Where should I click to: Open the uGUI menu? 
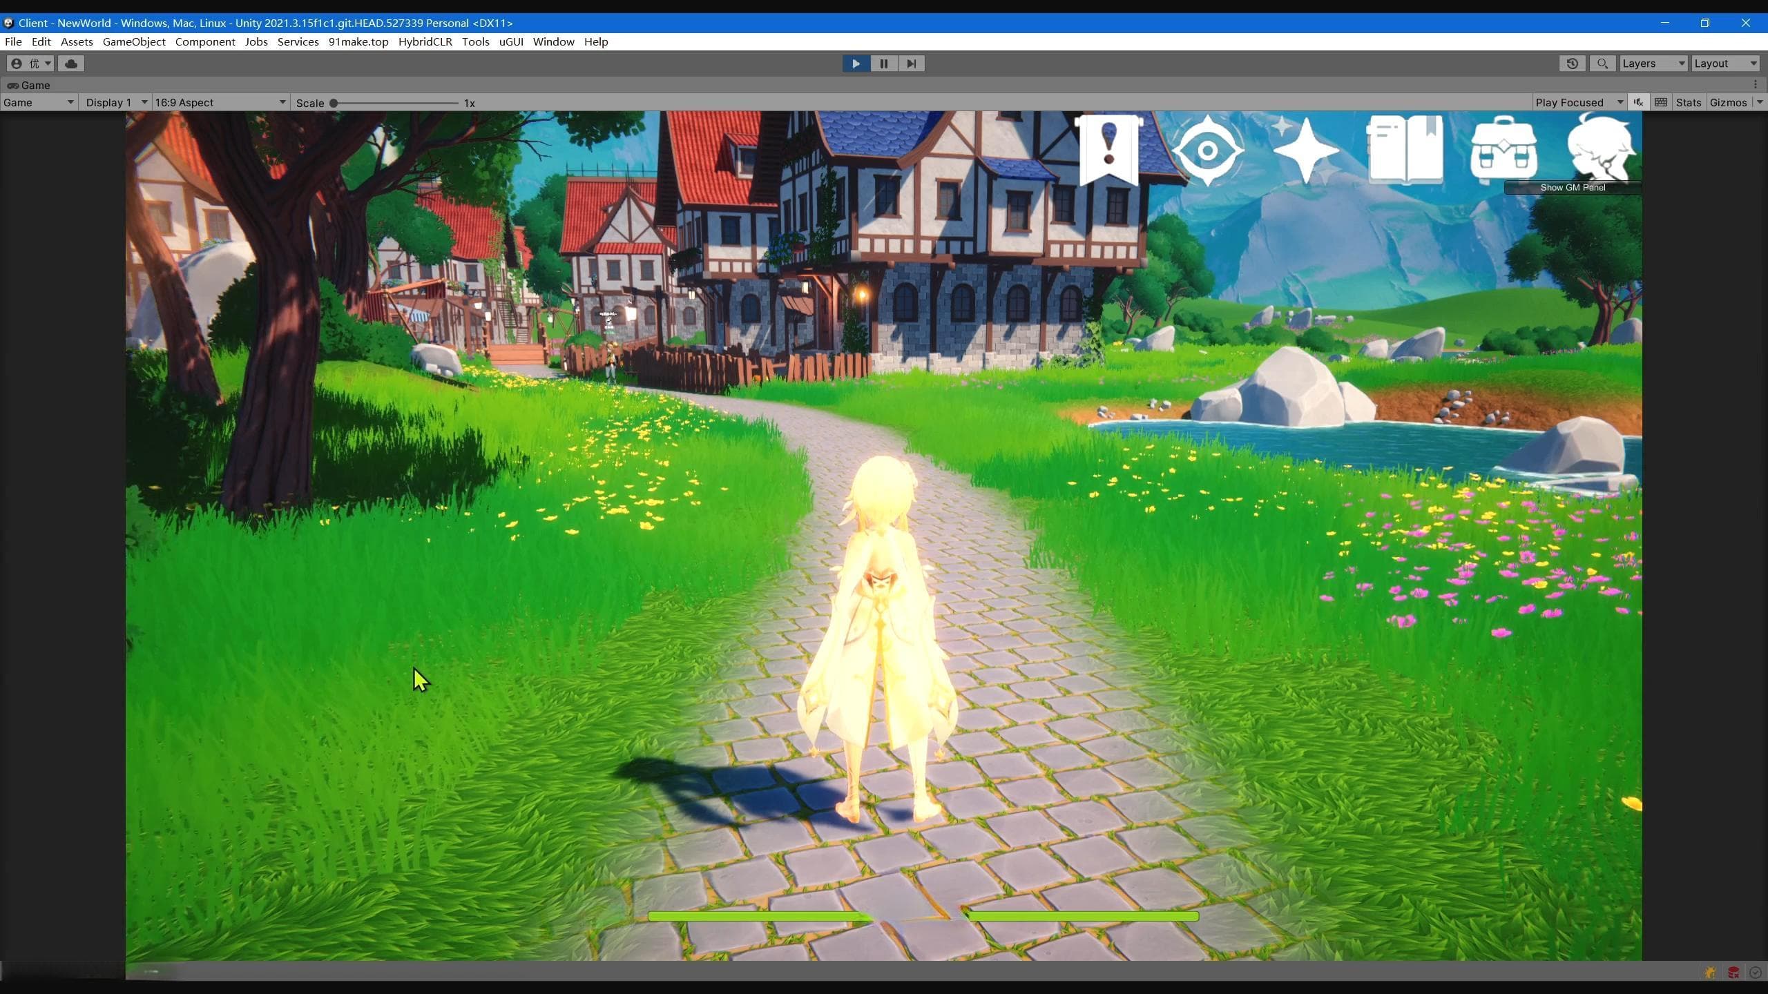(x=511, y=42)
